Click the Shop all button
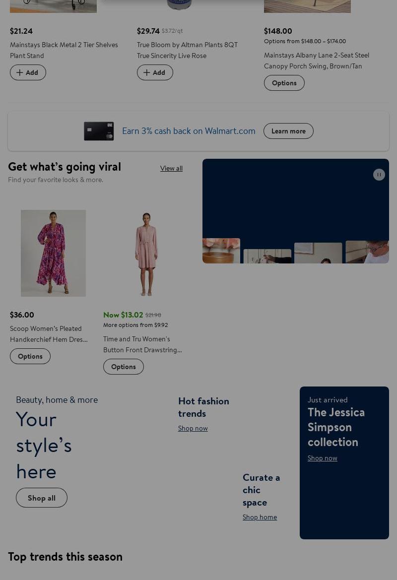Image resolution: width=397 pixels, height=580 pixels. (x=42, y=498)
